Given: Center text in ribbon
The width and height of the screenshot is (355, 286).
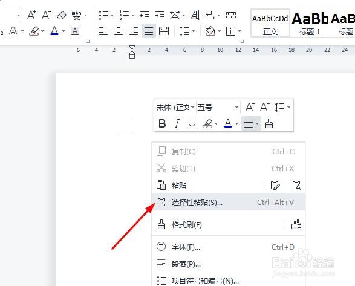Looking at the screenshot, I should tap(119, 31).
